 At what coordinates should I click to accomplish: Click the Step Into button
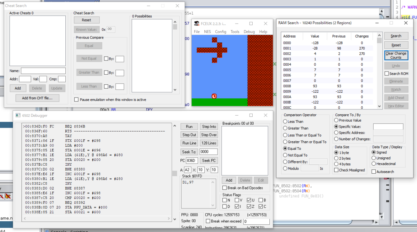[x=209, y=127]
